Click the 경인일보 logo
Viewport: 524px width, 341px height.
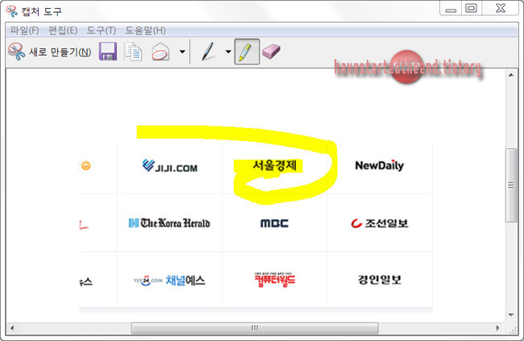[380, 280]
